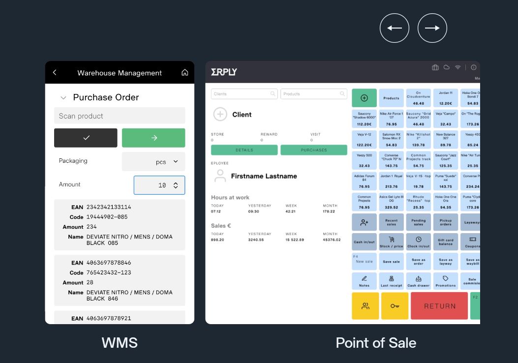Collapse the Purchase Order section
Image resolution: width=518 pixels, height=363 pixels.
(63, 97)
